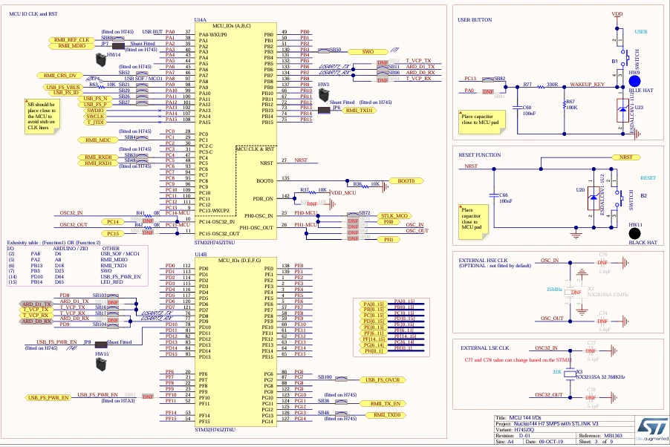Click the yellow BOOT0 port
Image resolution: width=670 pixels, height=447 pixels.
(x=406, y=180)
